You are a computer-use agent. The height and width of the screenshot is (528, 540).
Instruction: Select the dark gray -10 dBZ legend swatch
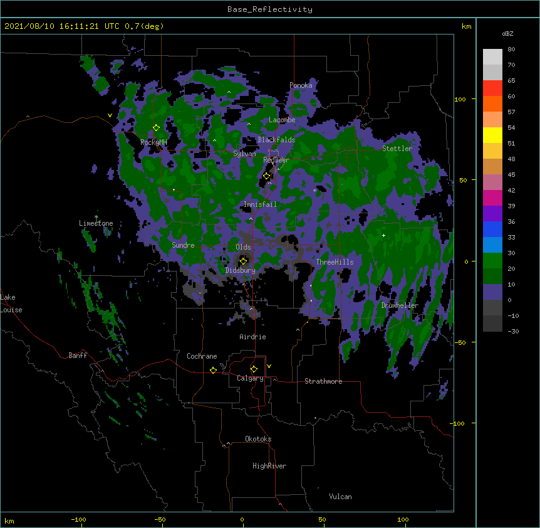(492, 324)
